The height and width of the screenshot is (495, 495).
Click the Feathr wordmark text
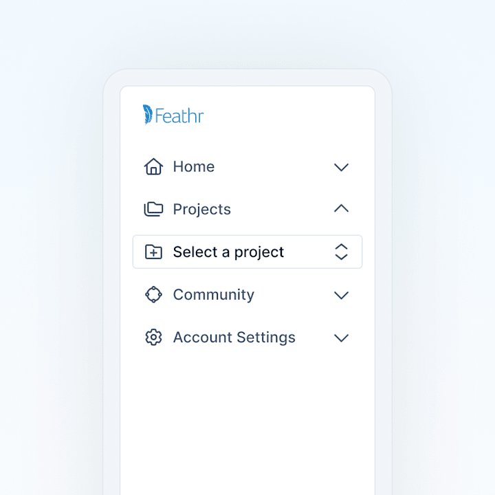[179, 116]
